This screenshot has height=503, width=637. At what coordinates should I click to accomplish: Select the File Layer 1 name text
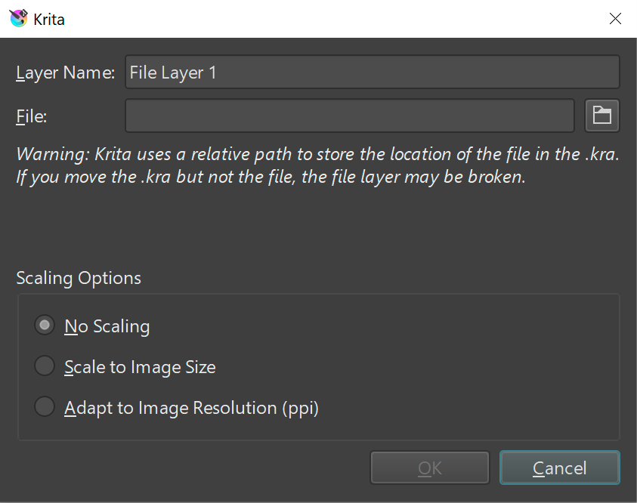click(172, 72)
